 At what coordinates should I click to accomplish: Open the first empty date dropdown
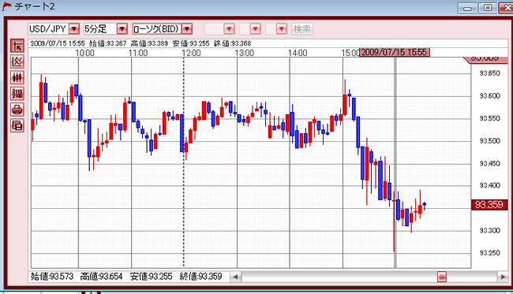tap(229, 29)
